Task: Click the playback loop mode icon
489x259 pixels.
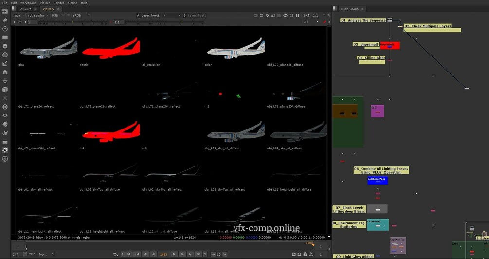Action: [116, 254]
